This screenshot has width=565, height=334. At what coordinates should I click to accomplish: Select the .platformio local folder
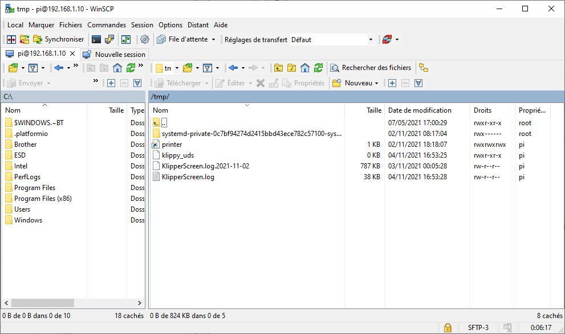click(31, 134)
